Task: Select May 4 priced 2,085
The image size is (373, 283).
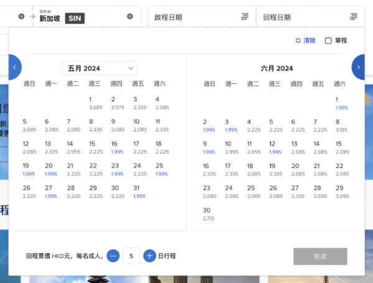Action: (x=162, y=103)
